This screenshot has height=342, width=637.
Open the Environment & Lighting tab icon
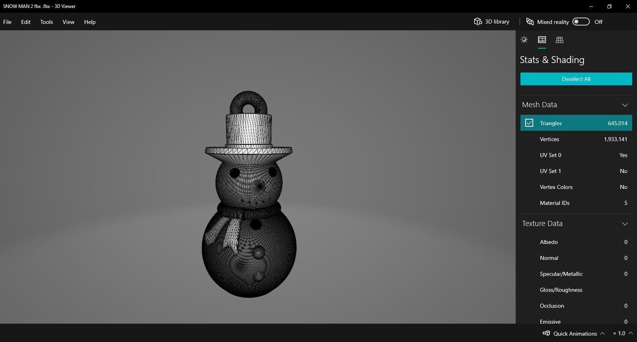click(x=524, y=39)
